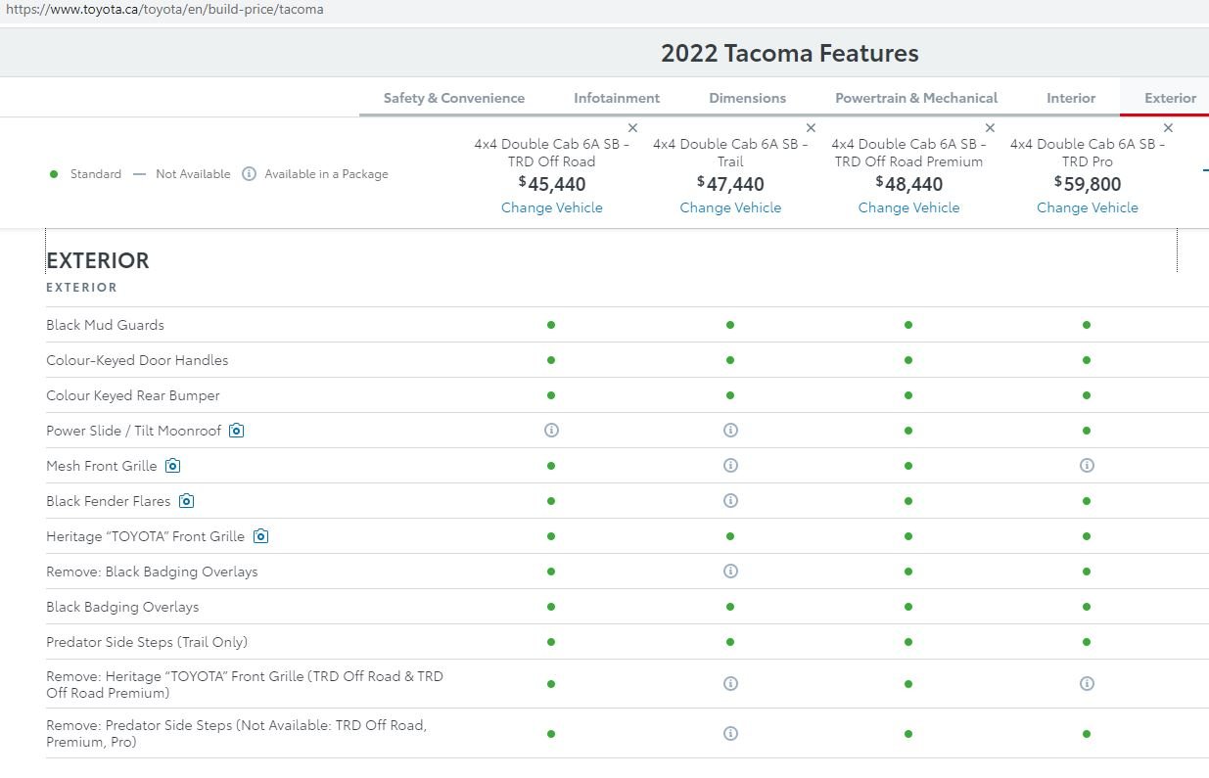Click Change Vehicle under TRD Pro $59,800

click(x=1088, y=207)
